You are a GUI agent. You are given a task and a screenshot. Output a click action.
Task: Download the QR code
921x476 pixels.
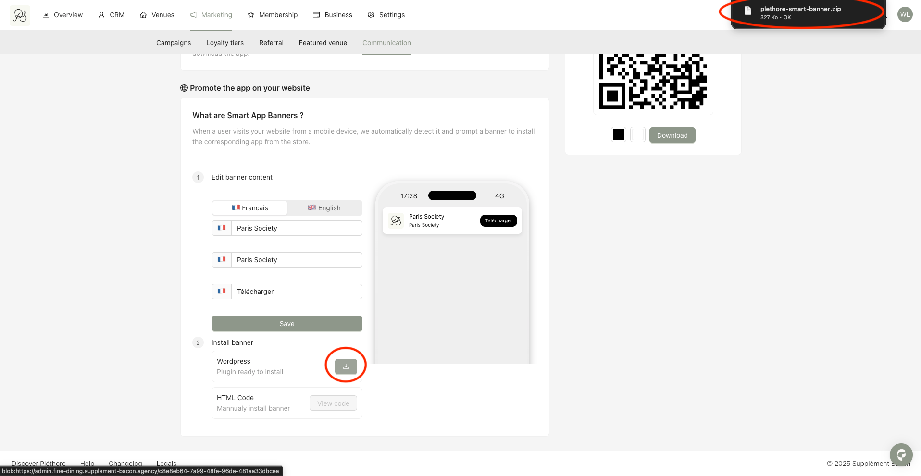tap(672, 135)
